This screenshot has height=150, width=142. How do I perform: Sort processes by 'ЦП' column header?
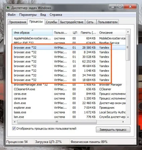click(75, 33)
